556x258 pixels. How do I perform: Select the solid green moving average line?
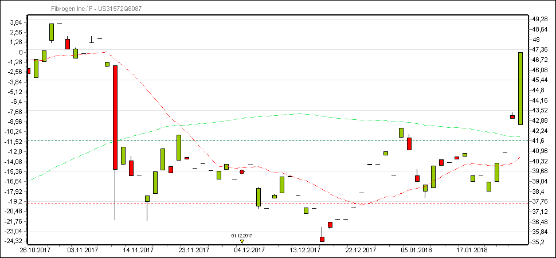click(298, 114)
